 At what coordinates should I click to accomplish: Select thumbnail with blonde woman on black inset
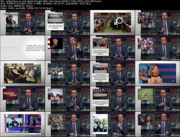(x=67, y=48)
